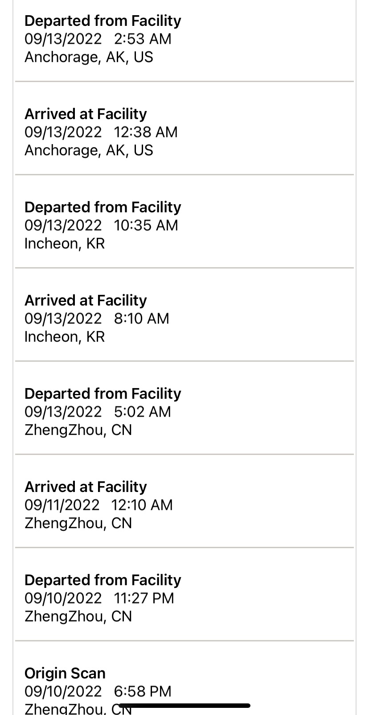Tap Anchorage, AK, US under Departed entry
The height and width of the screenshot is (715, 369).
[89, 58]
